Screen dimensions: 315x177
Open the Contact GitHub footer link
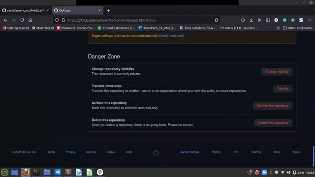[x=189, y=152]
